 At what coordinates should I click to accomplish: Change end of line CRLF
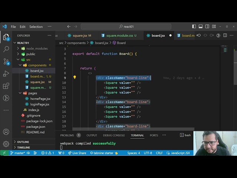tap(159, 153)
